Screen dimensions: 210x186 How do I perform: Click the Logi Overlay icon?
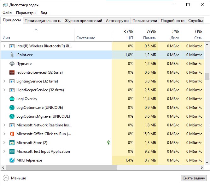click(12, 99)
